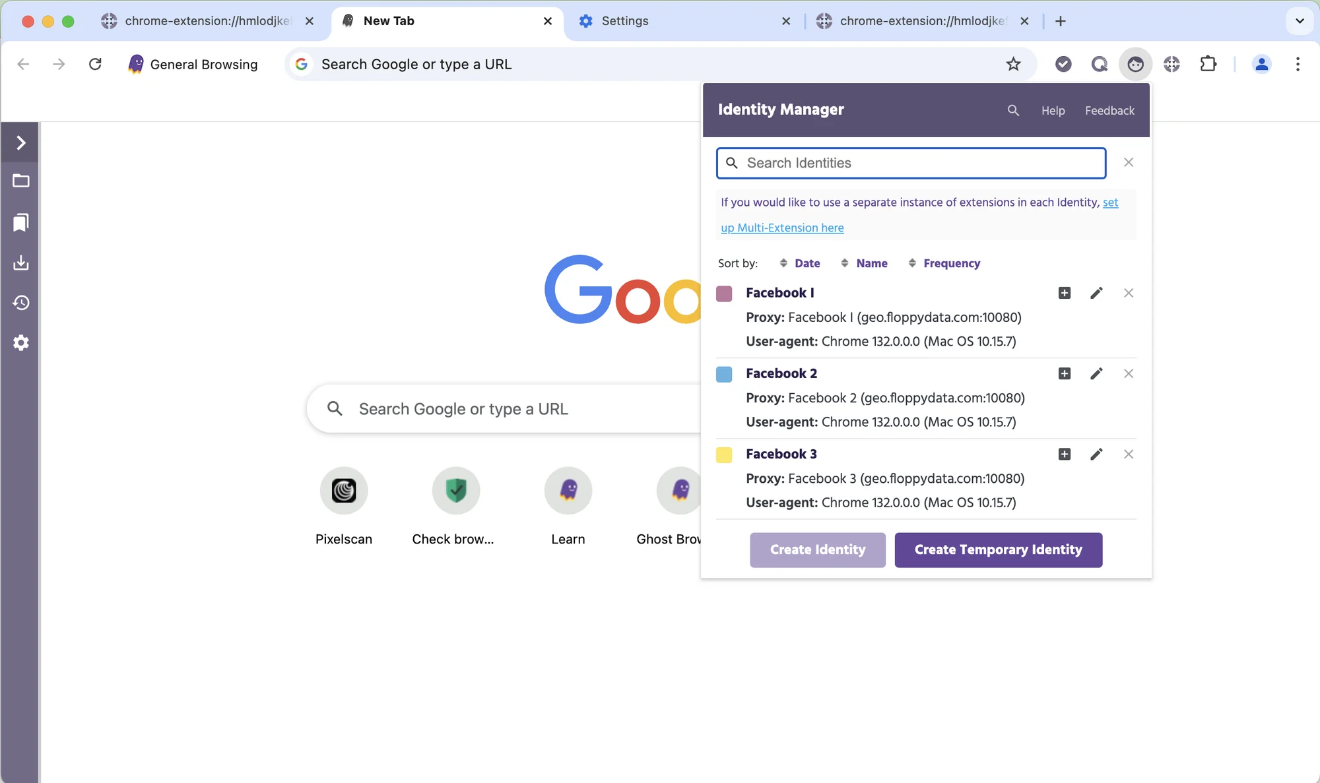Viewport: 1320px width, 783px height.
Task: Open new tab in Facebook 2 identity
Action: 1064,373
